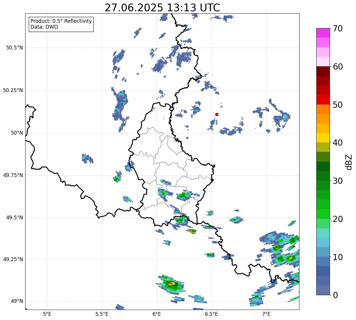The image size is (356, 320).
Task: Click the 6°E longitude label
Action: [157, 314]
